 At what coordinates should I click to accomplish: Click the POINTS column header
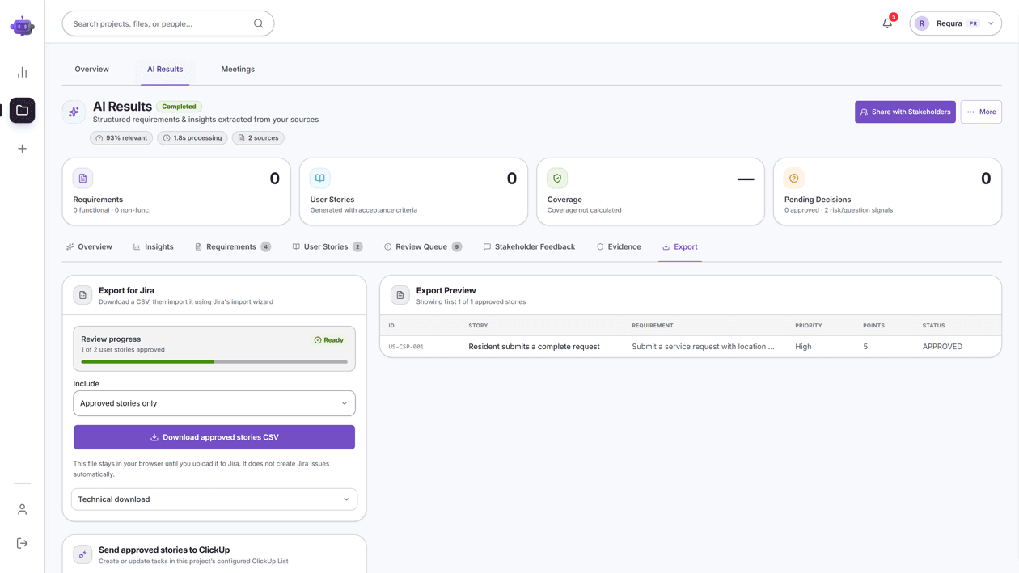(873, 326)
